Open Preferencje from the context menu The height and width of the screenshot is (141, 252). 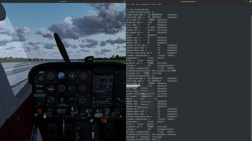146,105
